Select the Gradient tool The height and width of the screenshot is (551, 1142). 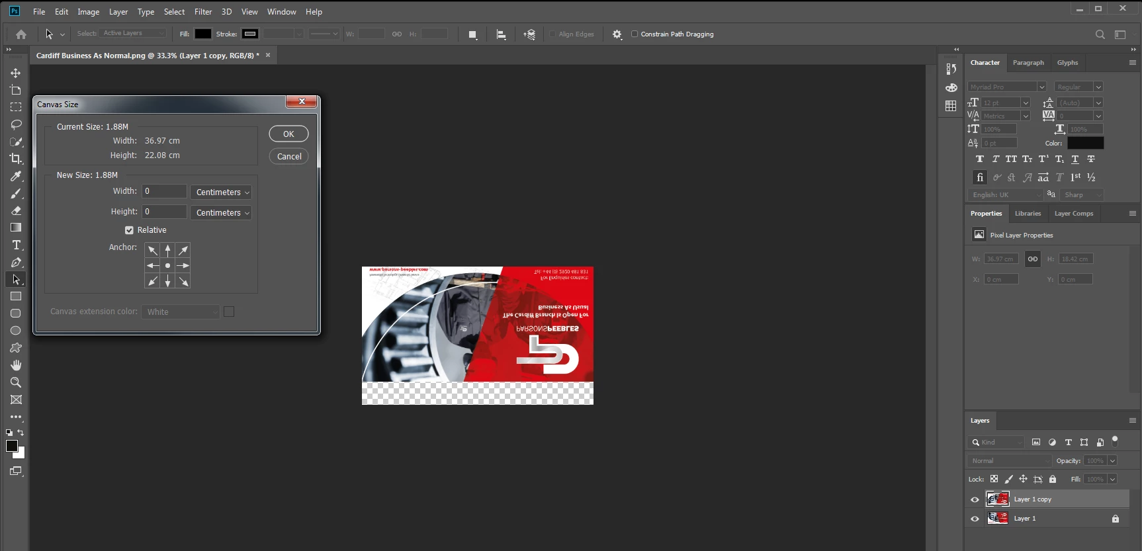tap(16, 228)
